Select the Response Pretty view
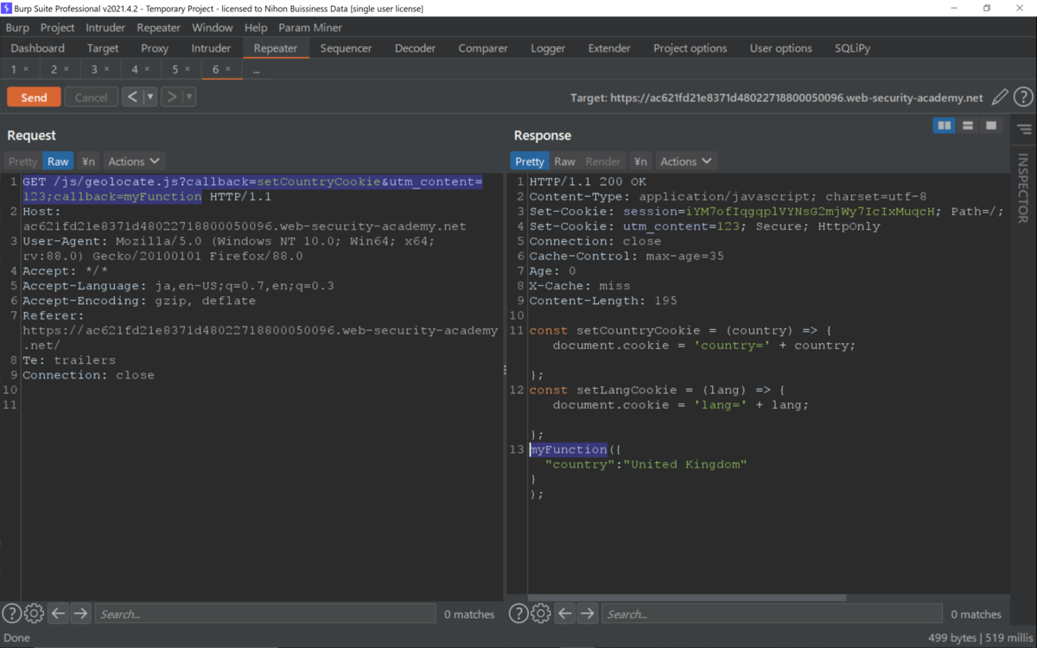Screen dimensions: 1037x648 pos(530,162)
